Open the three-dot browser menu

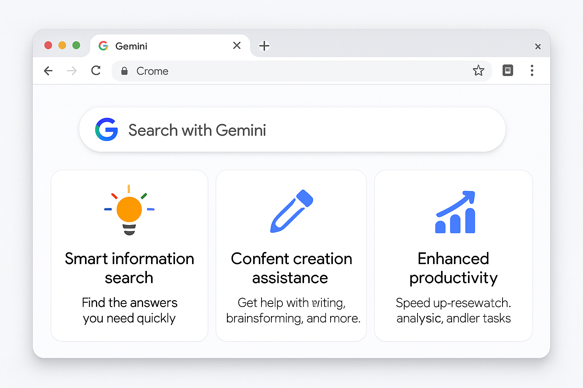pyautogui.click(x=532, y=70)
